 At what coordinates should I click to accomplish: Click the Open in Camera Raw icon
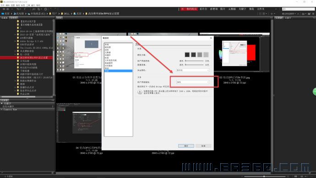click(45, 9)
